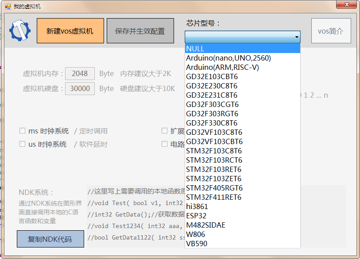Select STM32F103RCT6 chip

[x=243, y=160]
